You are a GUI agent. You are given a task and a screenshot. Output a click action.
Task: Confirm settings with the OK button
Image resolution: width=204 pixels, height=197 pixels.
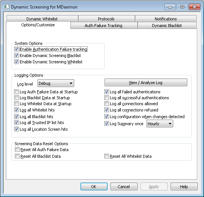coord(94,187)
